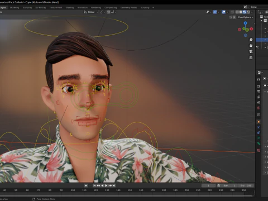The height and width of the screenshot is (201, 268).
Task: Switch perspective/orthographic view icon
Action: [x=251, y=57]
